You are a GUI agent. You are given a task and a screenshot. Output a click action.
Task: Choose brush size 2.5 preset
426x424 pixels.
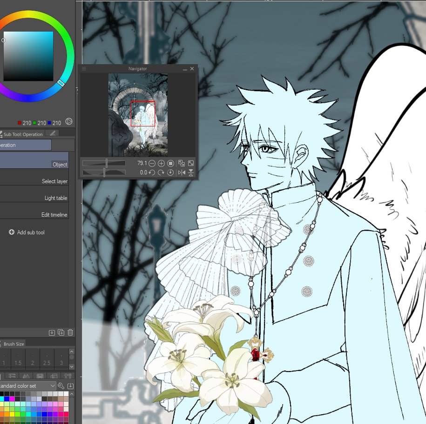(47, 358)
